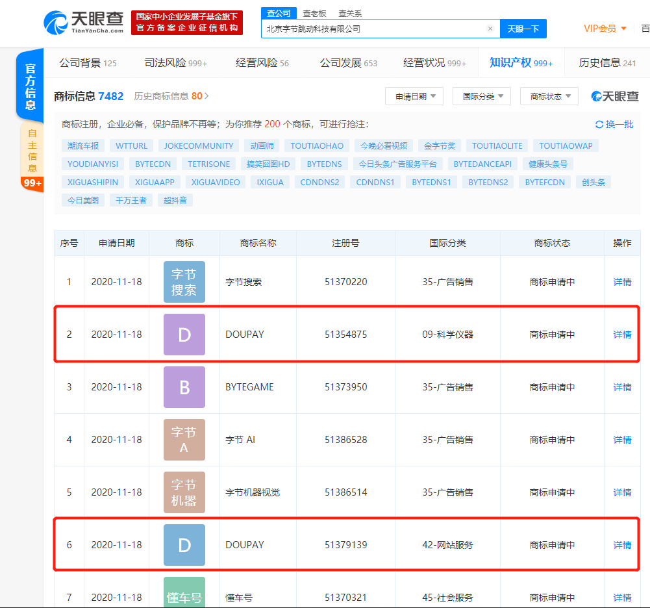Open the VIP会员 dropdown menu
The height and width of the screenshot is (608, 650).
tap(605, 29)
